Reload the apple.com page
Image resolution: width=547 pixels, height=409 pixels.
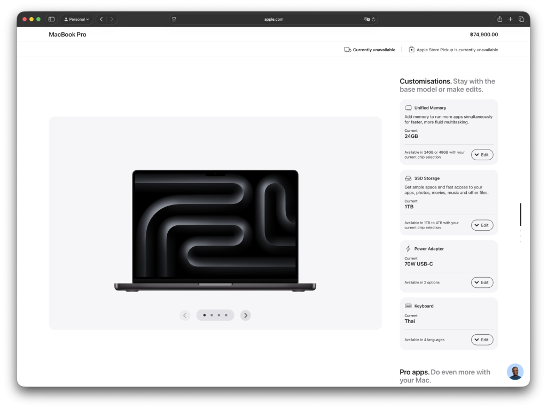[x=374, y=19]
